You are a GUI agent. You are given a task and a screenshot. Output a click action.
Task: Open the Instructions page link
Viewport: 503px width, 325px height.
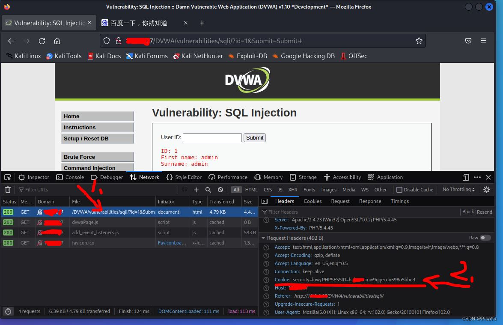tap(98, 127)
